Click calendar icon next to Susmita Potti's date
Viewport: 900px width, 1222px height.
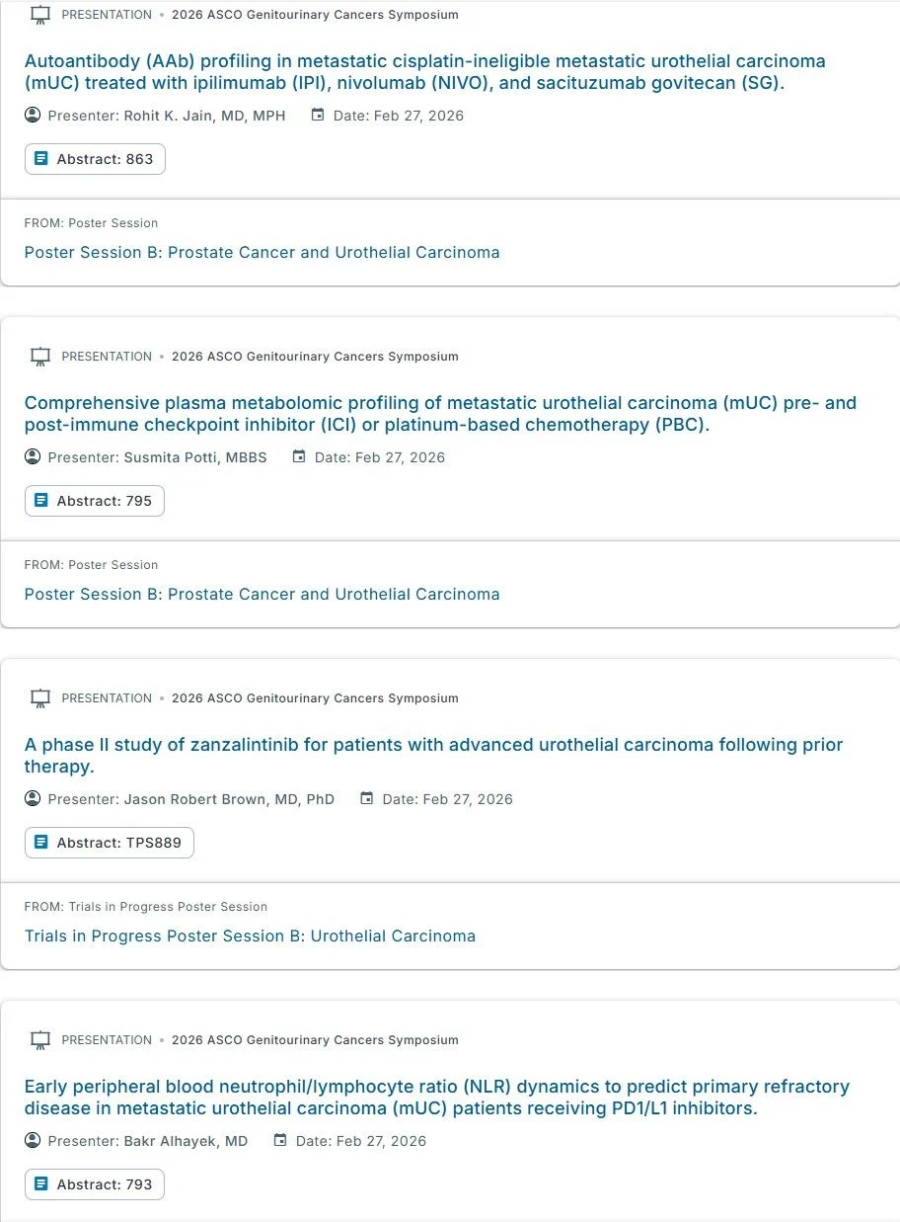coord(299,457)
